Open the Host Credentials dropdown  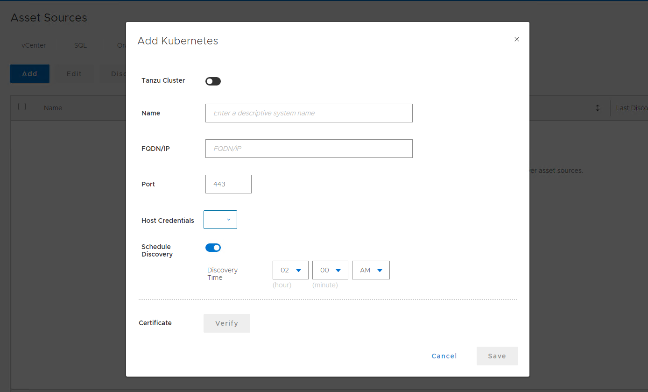tap(220, 220)
